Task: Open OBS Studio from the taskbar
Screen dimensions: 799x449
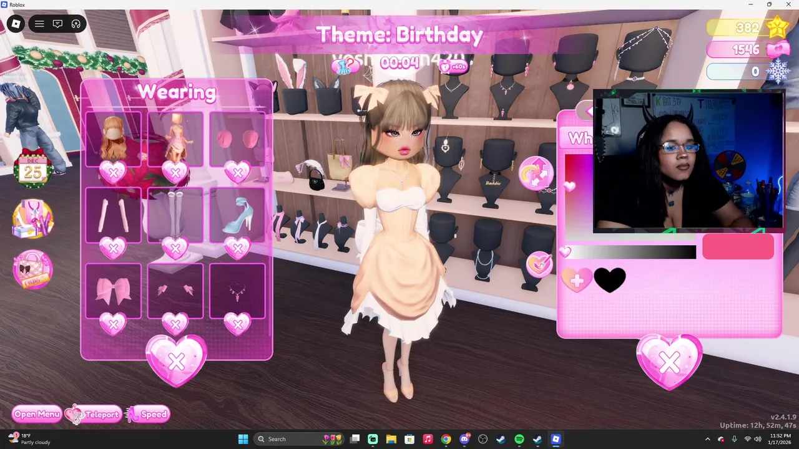Action: 483,439
